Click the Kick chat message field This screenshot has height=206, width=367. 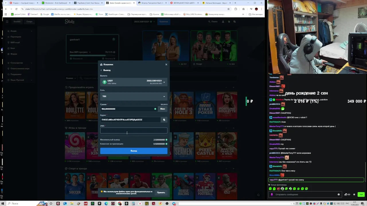pyautogui.click(x=306, y=195)
